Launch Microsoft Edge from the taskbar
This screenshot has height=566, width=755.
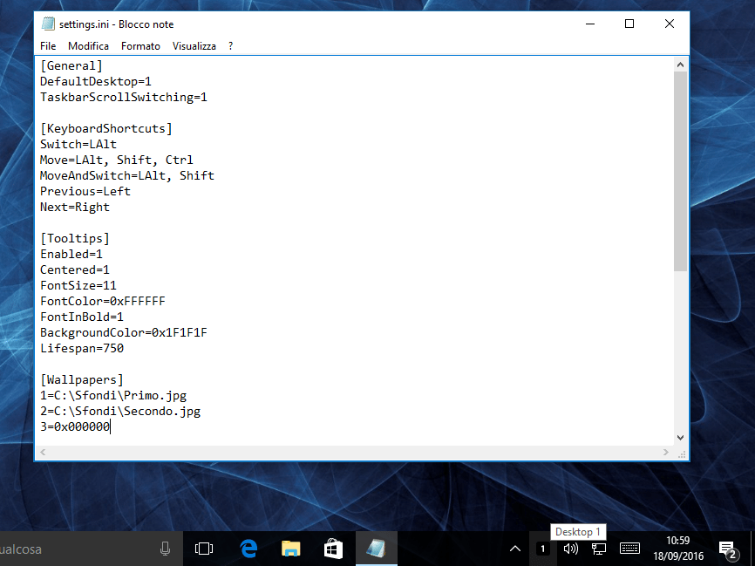(x=248, y=549)
